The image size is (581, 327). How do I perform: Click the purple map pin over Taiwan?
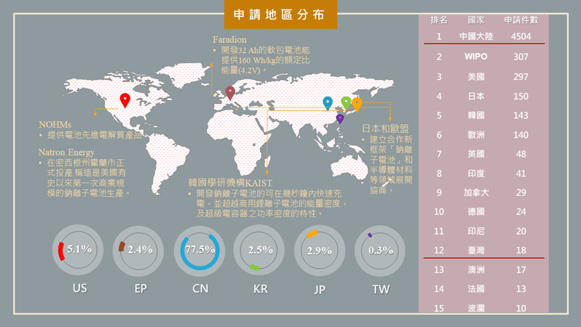pos(340,118)
